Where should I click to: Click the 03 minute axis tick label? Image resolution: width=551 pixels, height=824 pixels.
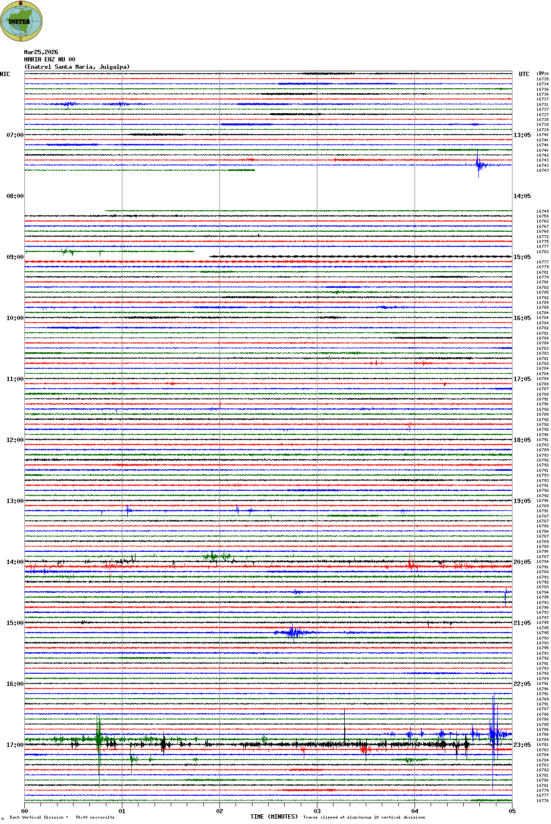(x=317, y=811)
